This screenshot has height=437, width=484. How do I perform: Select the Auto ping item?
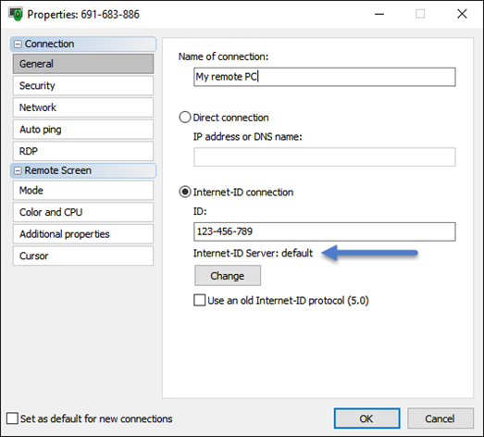coord(83,130)
